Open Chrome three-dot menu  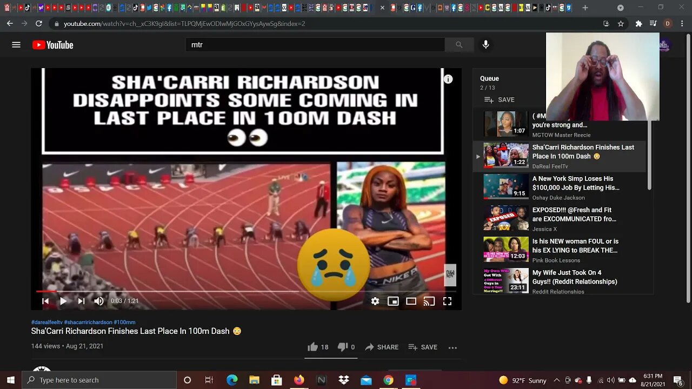[x=682, y=24]
